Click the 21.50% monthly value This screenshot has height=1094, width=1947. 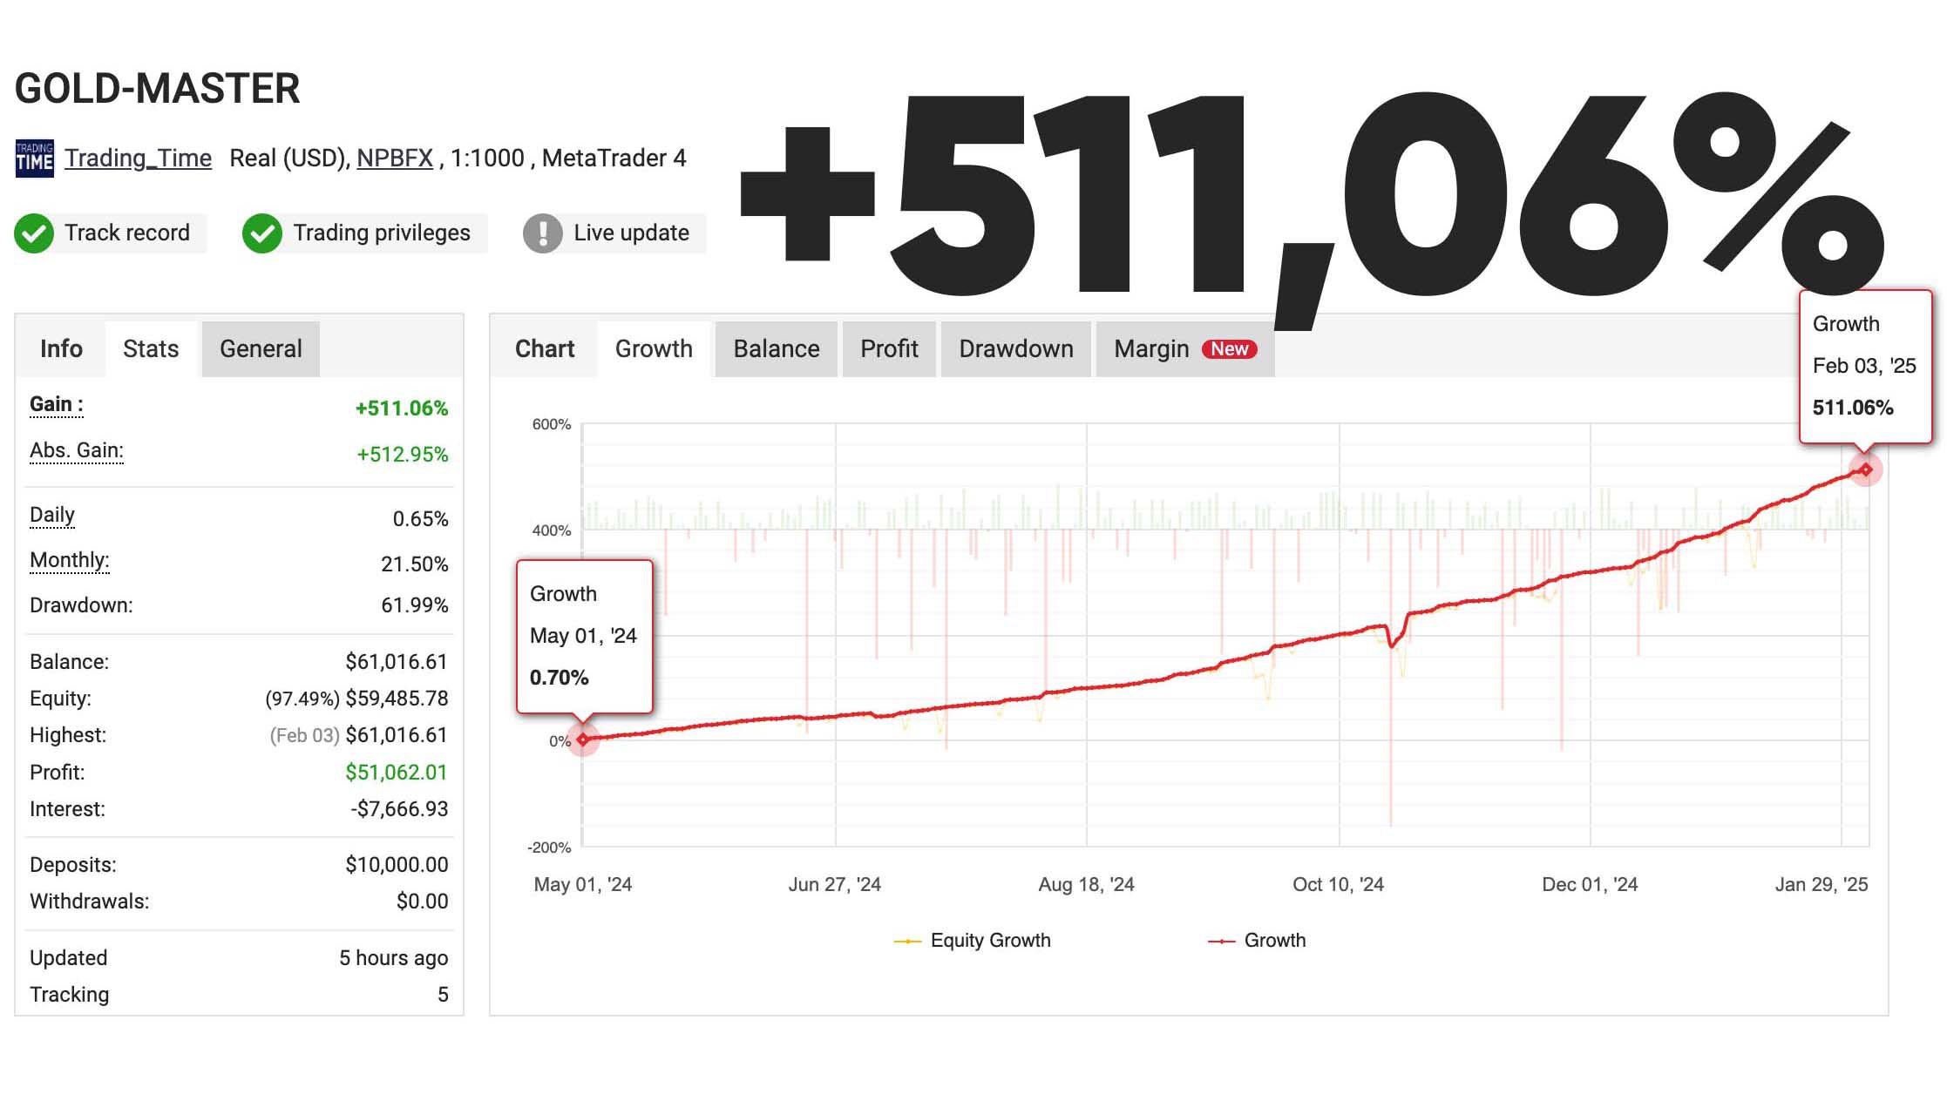415,564
